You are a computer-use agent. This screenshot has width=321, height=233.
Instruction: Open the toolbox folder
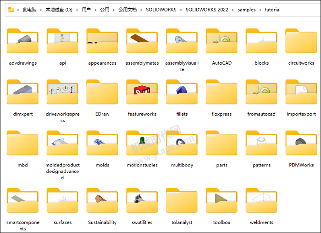click(x=221, y=200)
